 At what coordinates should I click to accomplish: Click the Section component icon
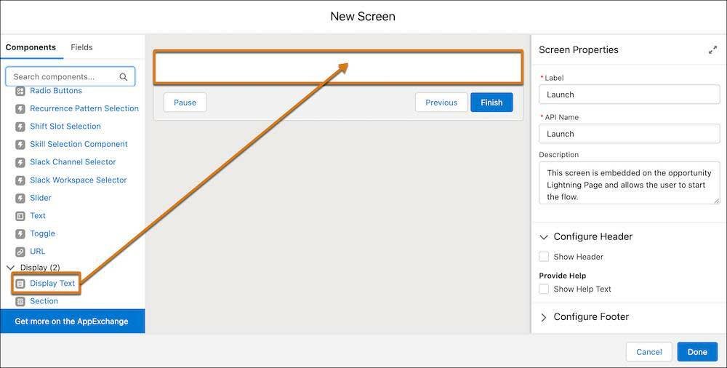[20, 302]
